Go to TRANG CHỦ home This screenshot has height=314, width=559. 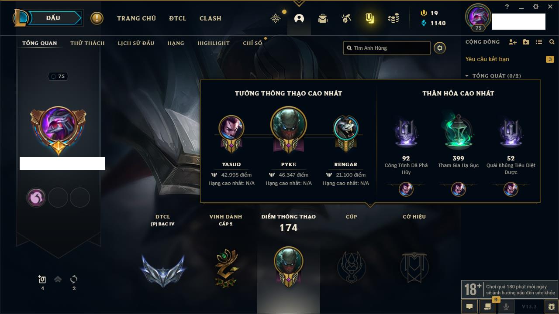tap(136, 18)
